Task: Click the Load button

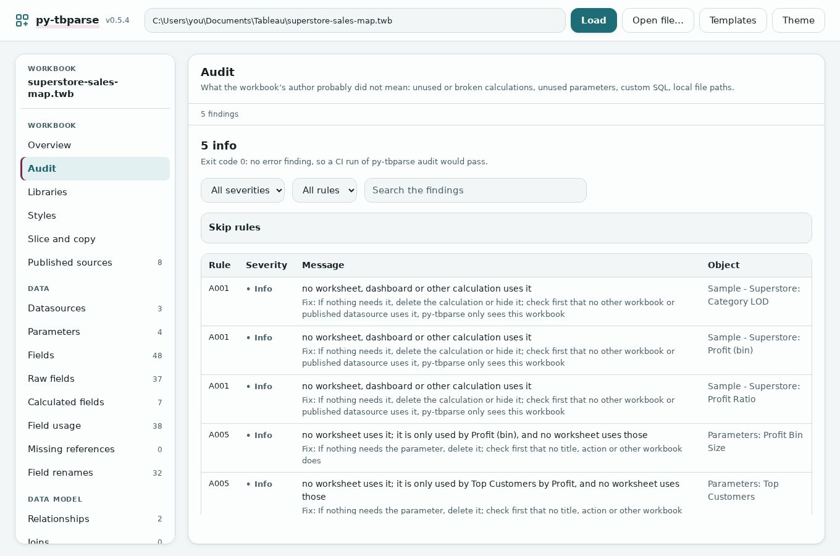Action: [x=594, y=20]
